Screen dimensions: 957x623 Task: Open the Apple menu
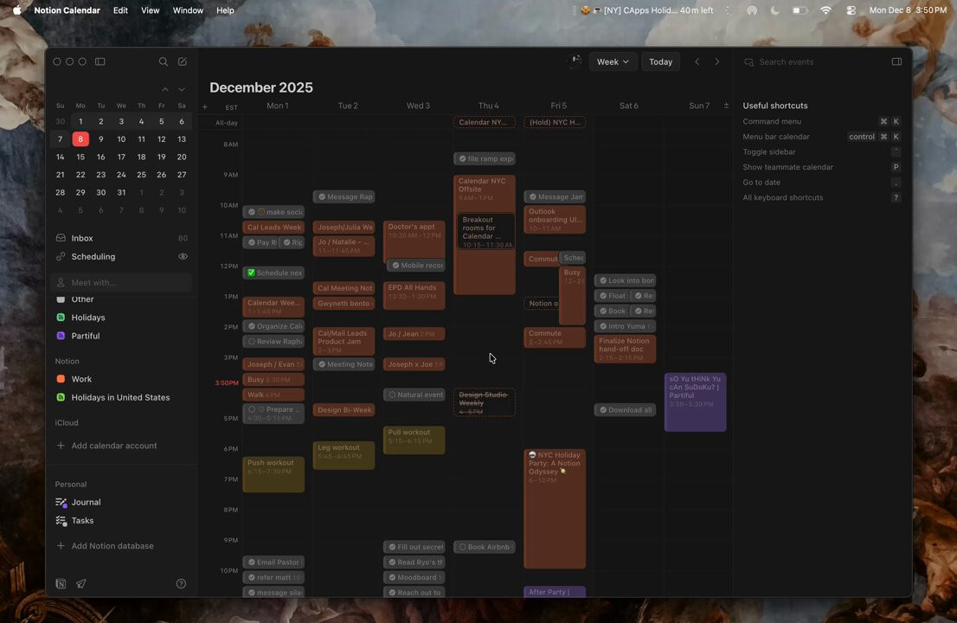pyautogui.click(x=16, y=10)
